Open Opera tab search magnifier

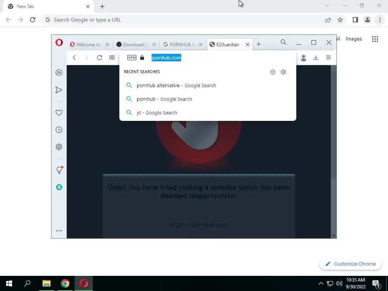(x=283, y=42)
